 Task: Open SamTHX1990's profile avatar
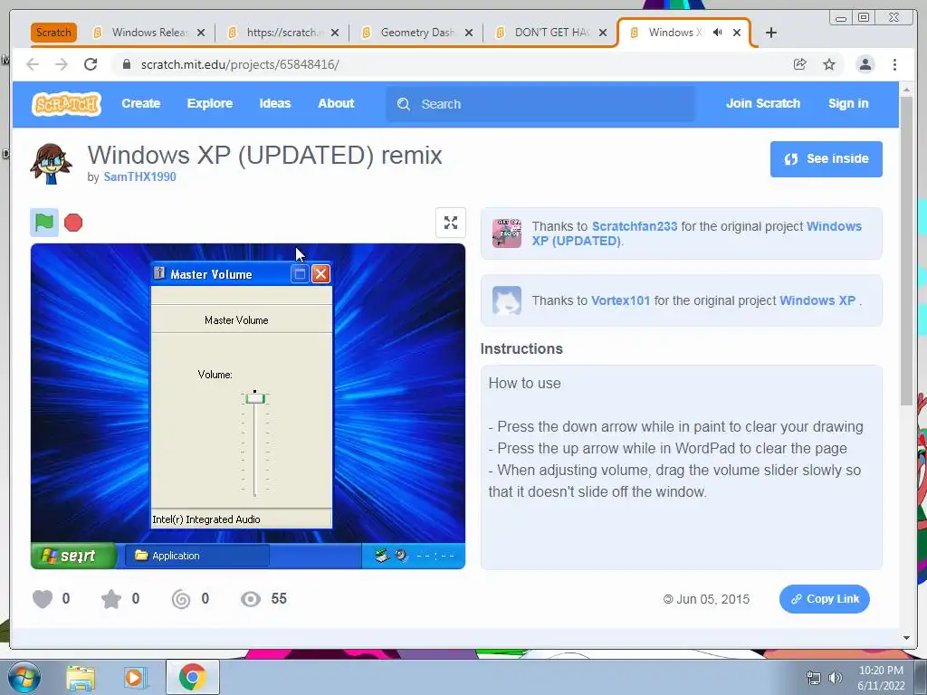tap(51, 164)
